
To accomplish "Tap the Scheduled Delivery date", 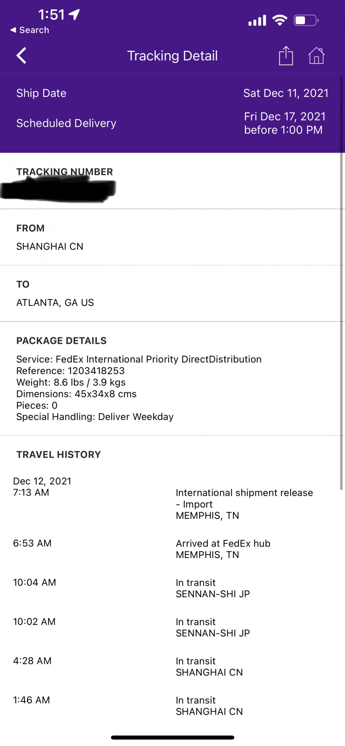I will [x=285, y=123].
